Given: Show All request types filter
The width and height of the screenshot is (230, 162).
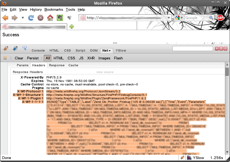Looking at the screenshot, I should click(48, 58).
